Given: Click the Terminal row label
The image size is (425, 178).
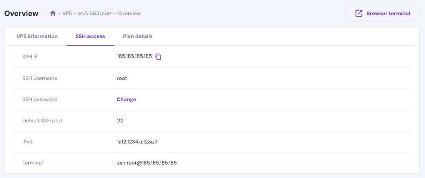Looking at the screenshot, I should (32, 163).
